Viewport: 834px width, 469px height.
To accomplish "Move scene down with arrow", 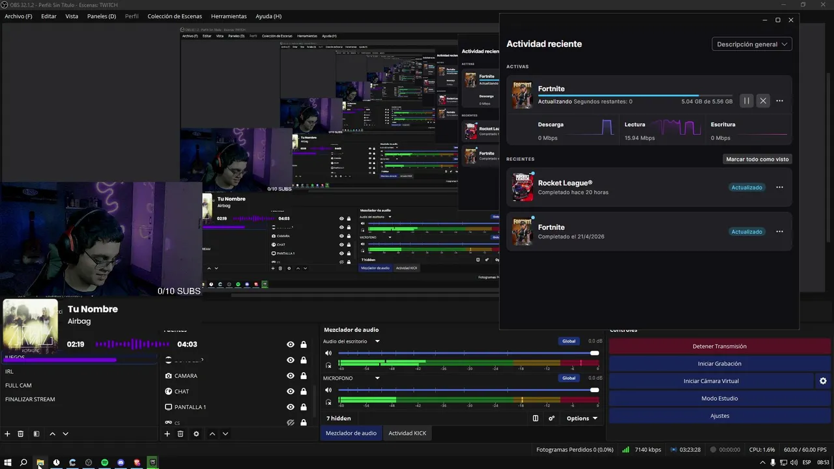I will [65, 434].
